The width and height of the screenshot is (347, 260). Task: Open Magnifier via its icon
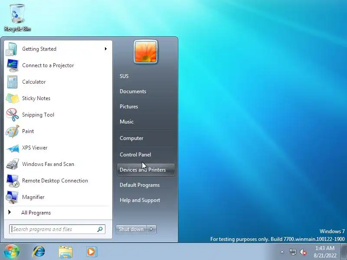click(12, 197)
